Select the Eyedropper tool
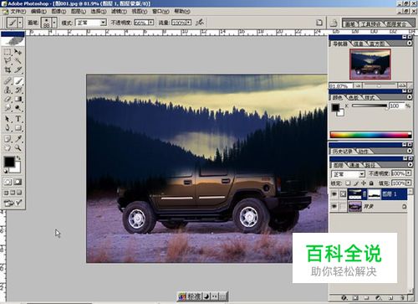 click(x=18, y=138)
